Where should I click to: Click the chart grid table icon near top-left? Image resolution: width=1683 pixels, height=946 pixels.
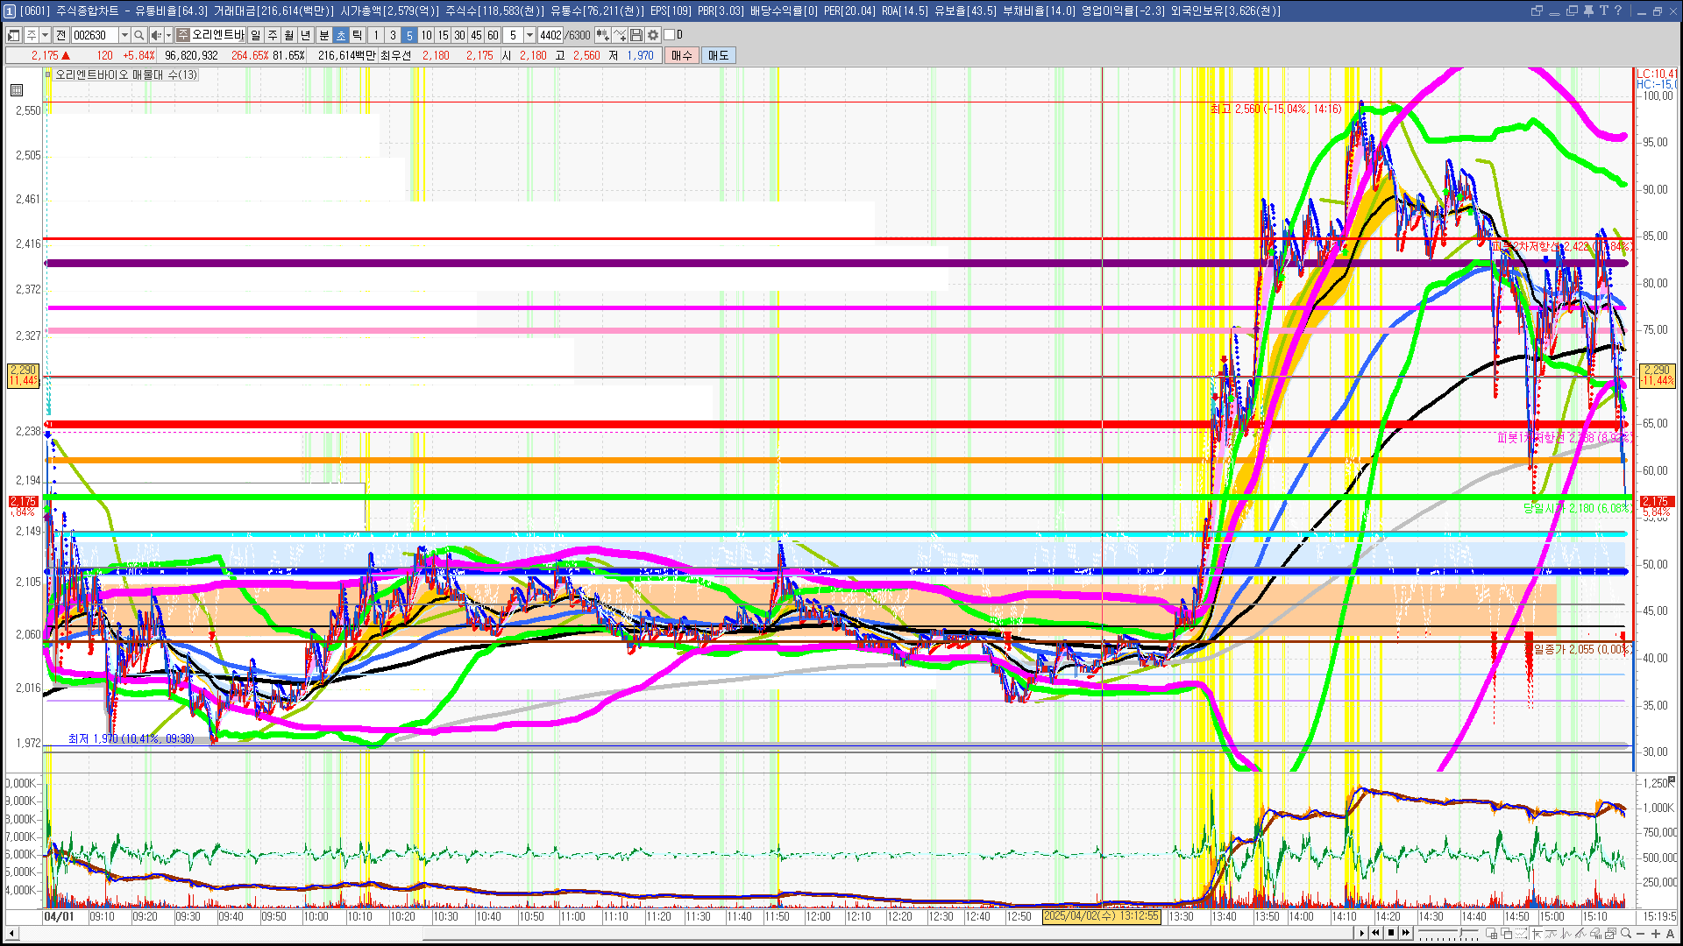[x=17, y=90]
